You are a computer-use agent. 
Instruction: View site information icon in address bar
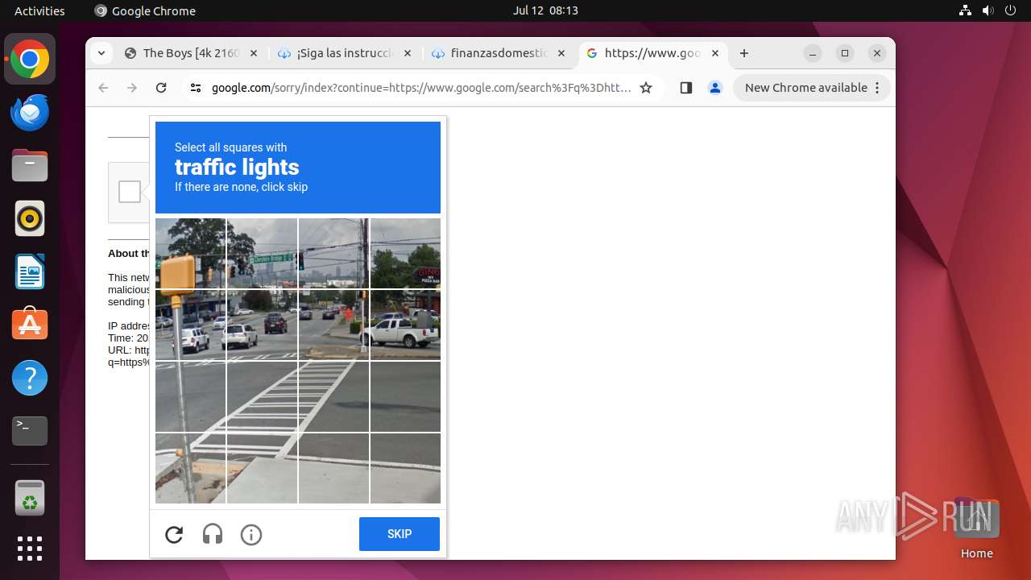click(195, 88)
